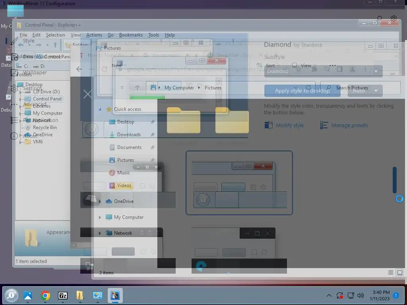Select VM6 folder in Explorer++ tree
The width and height of the screenshot is (407, 305).
(x=34, y=142)
